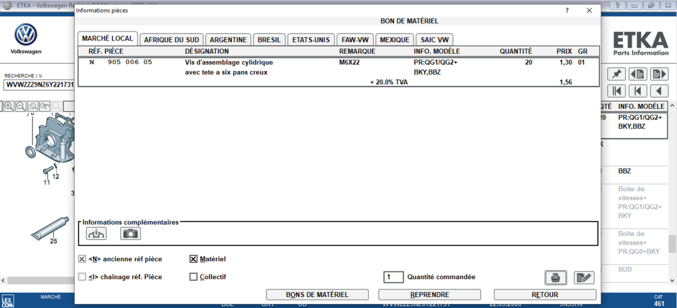677x308 pixels.
Task: Click remark M6X22
Action: (x=349, y=62)
